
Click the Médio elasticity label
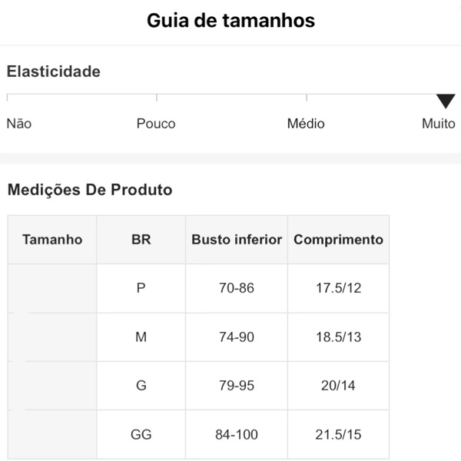pyautogui.click(x=306, y=124)
